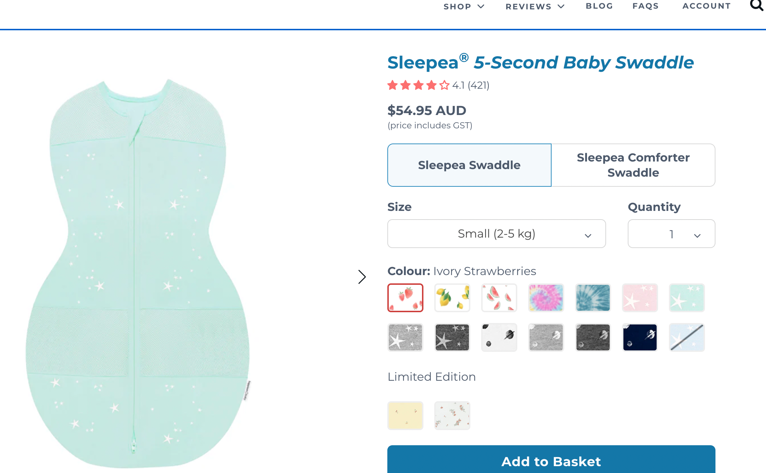The height and width of the screenshot is (473, 766).
Task: Expand the Reviews menu
Action: coord(535,6)
